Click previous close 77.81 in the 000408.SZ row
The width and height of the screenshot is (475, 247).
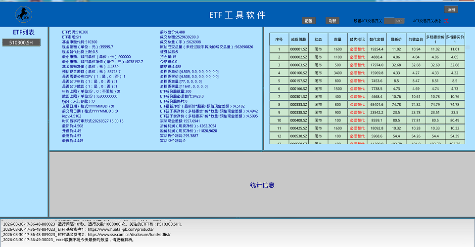click(x=416, y=121)
